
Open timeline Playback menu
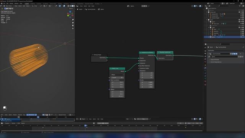tap(7, 123)
